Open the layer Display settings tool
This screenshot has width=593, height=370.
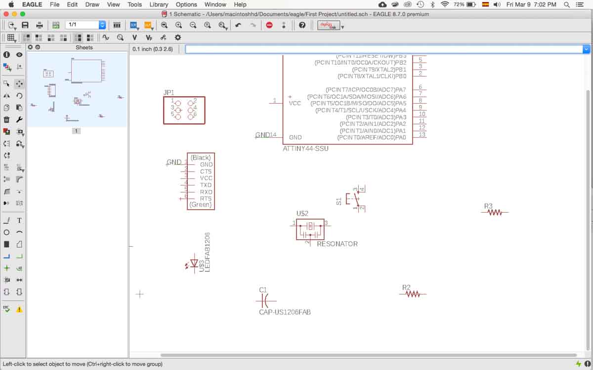click(6, 67)
